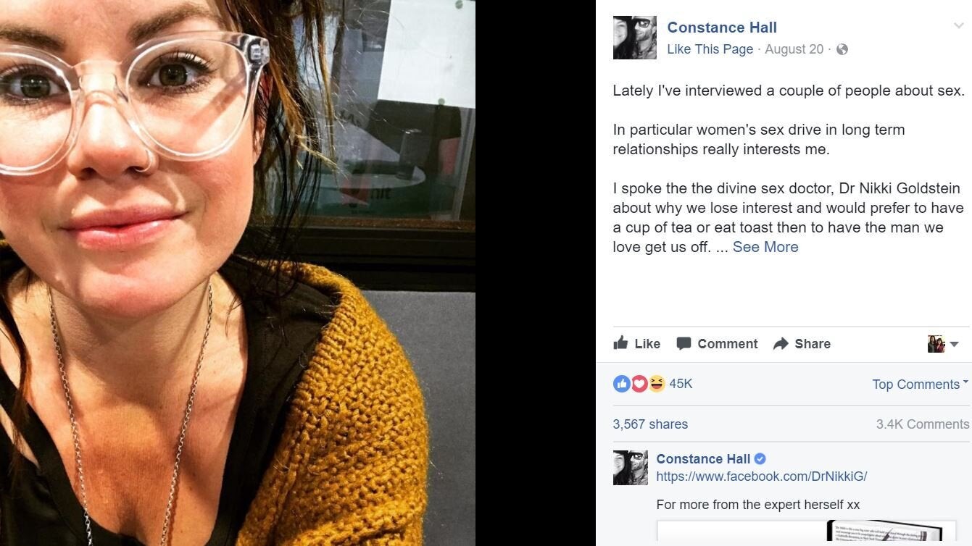The height and width of the screenshot is (546, 972).
Task: Click the laughing haha reaction emoji
Action: [657, 384]
